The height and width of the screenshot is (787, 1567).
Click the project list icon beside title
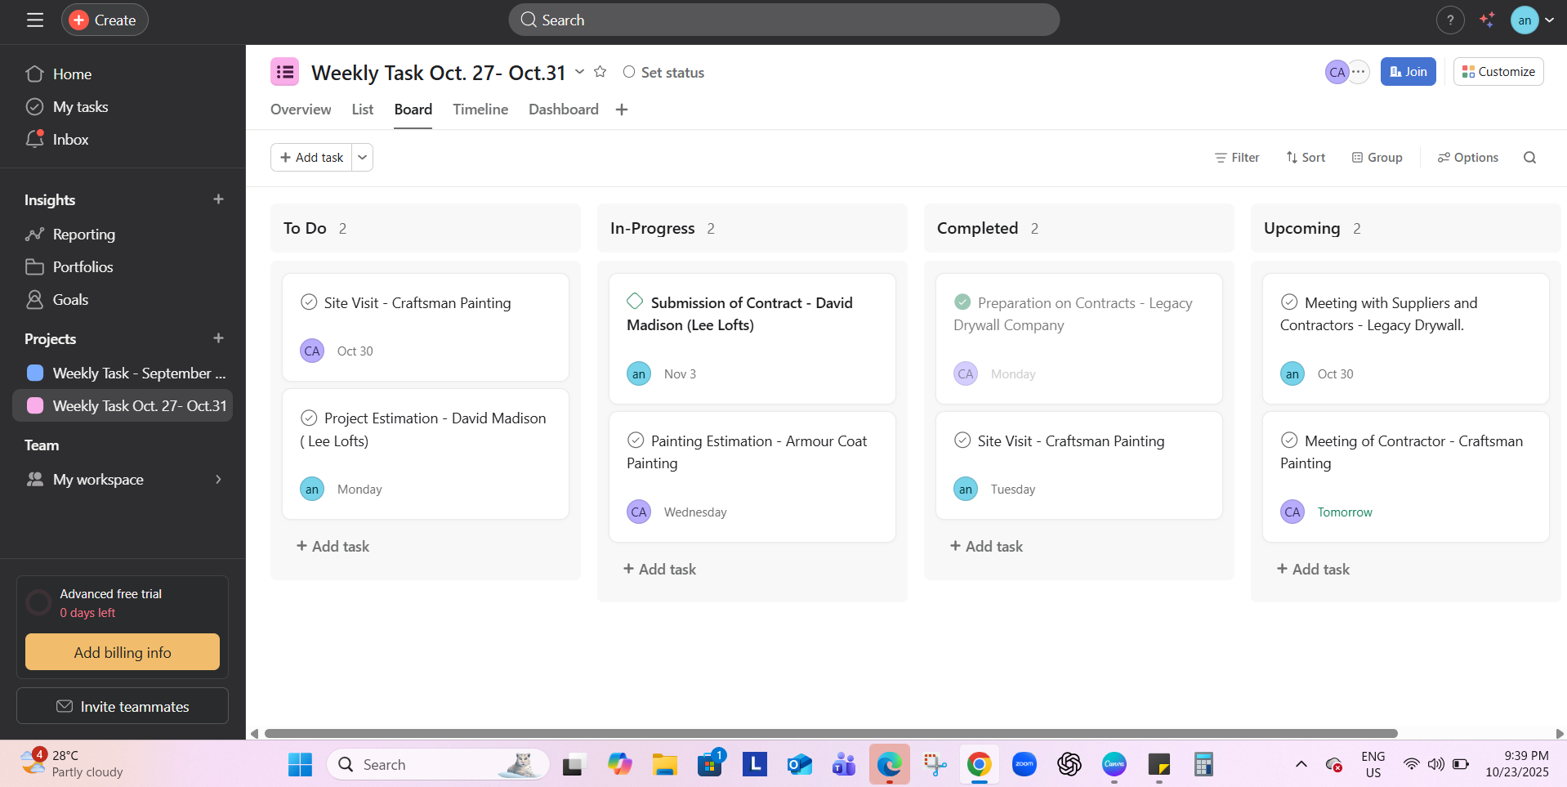click(285, 72)
